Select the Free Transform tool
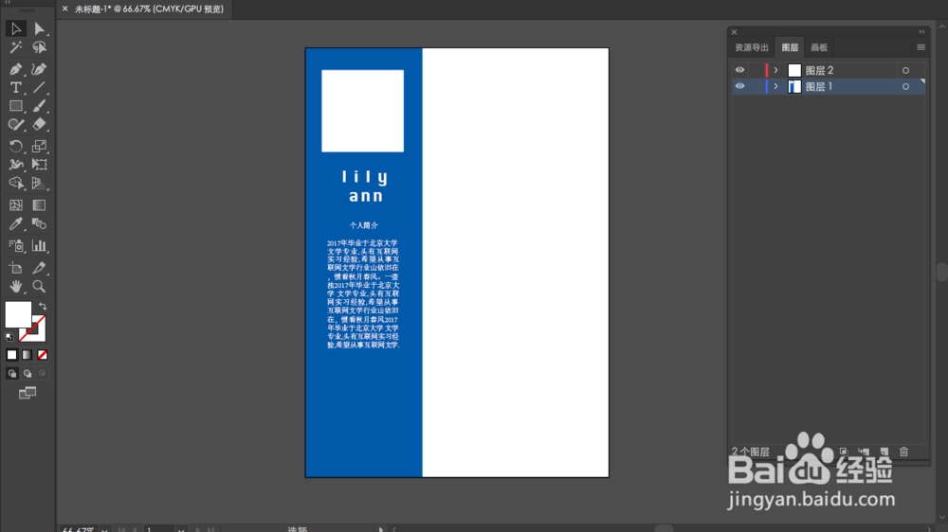948x532 pixels. [x=39, y=165]
